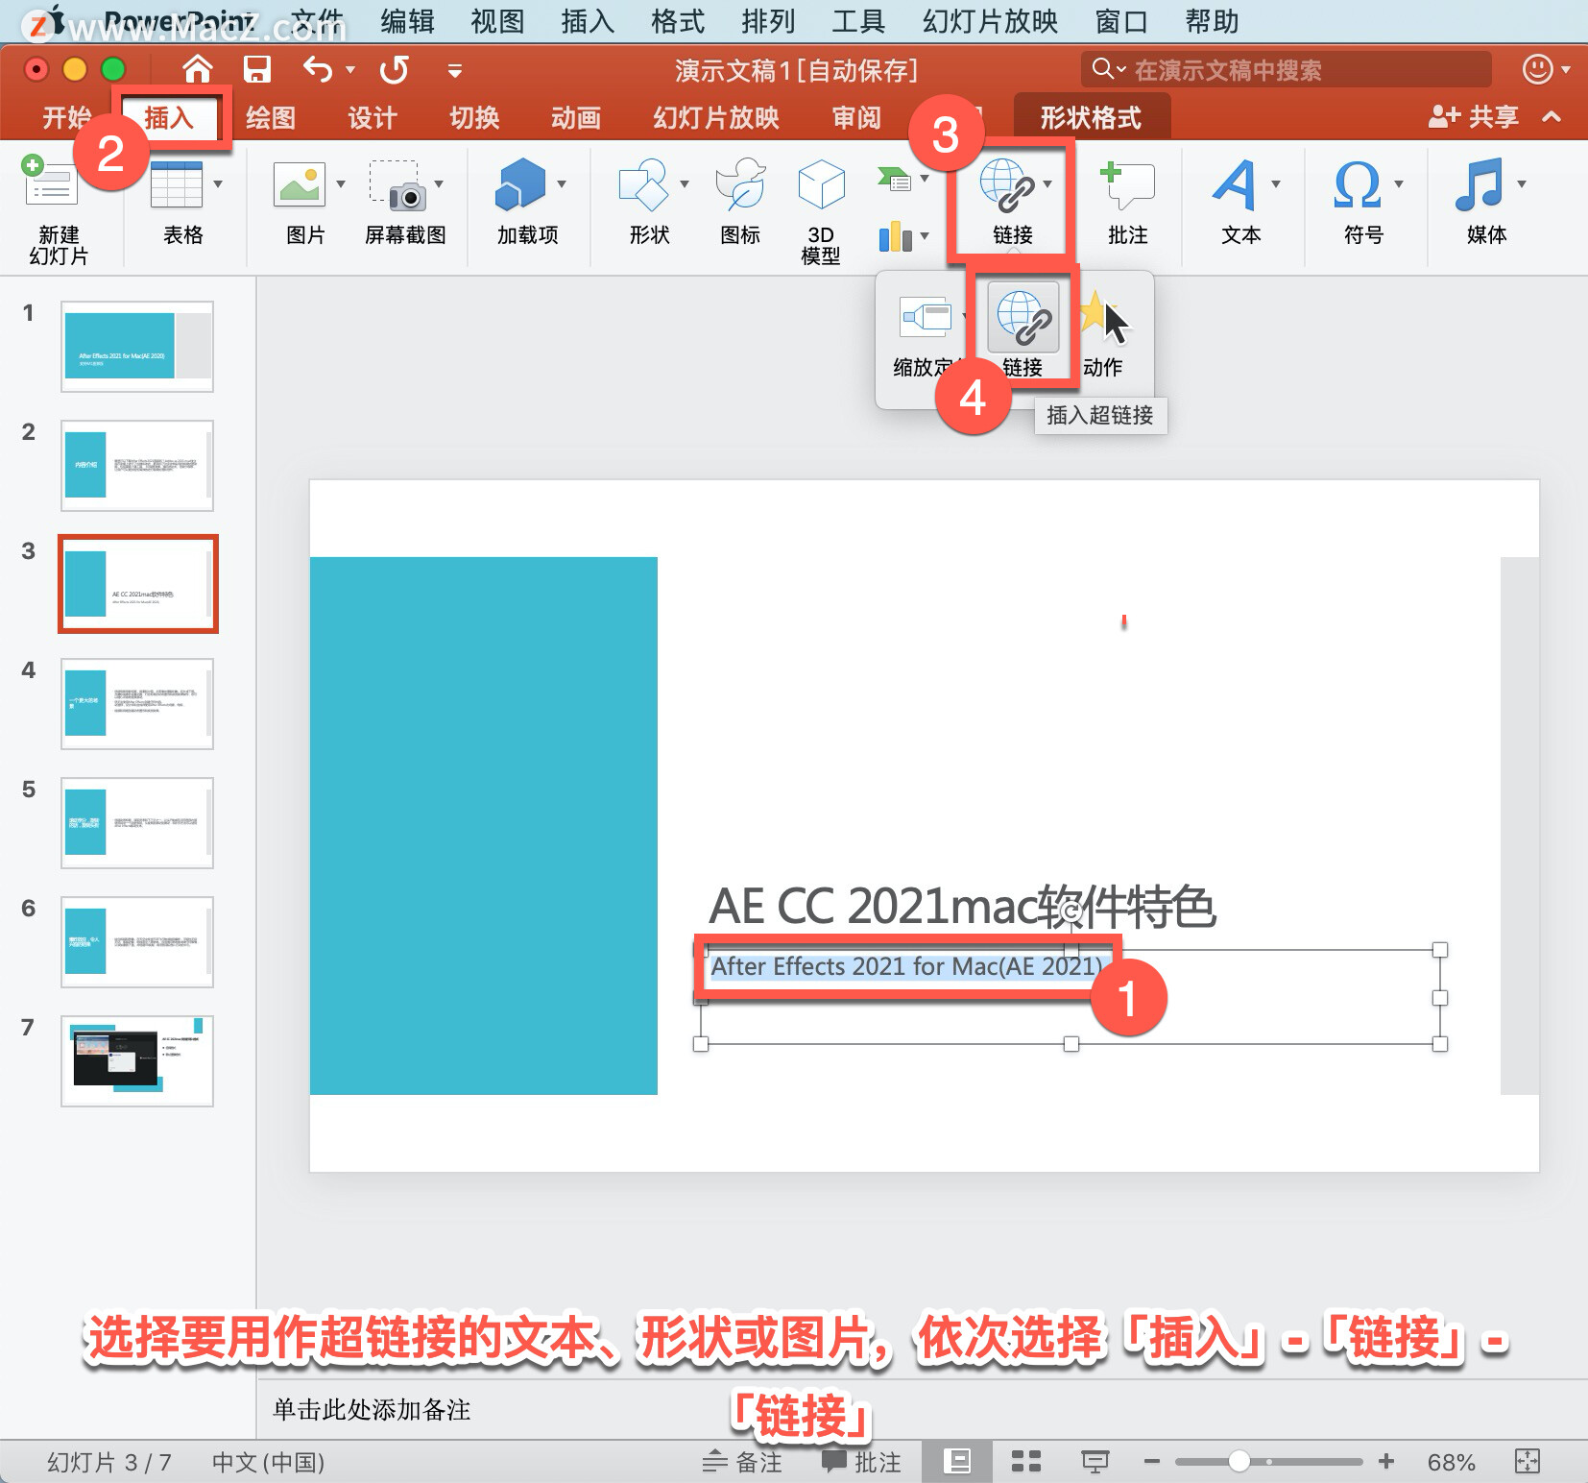Image resolution: width=1588 pixels, height=1483 pixels.
Task: Click the Redo circular arrow icon
Action: click(394, 69)
